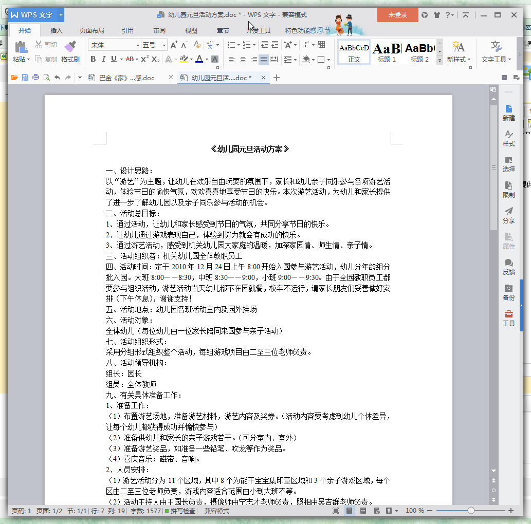Click the New (新建) sidebar icon
This screenshot has height=524, width=531.
tap(508, 112)
